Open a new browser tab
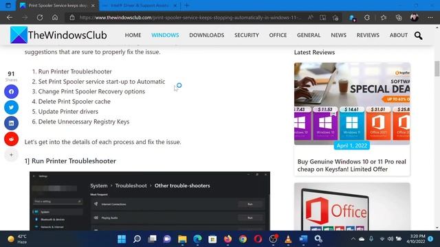This screenshot has width=440, height=247. click(x=186, y=5)
